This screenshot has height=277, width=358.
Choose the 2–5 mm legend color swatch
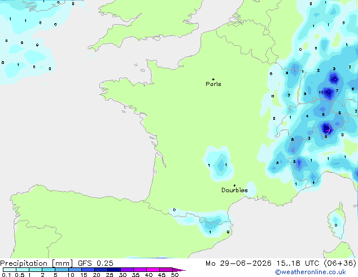(x=49, y=270)
